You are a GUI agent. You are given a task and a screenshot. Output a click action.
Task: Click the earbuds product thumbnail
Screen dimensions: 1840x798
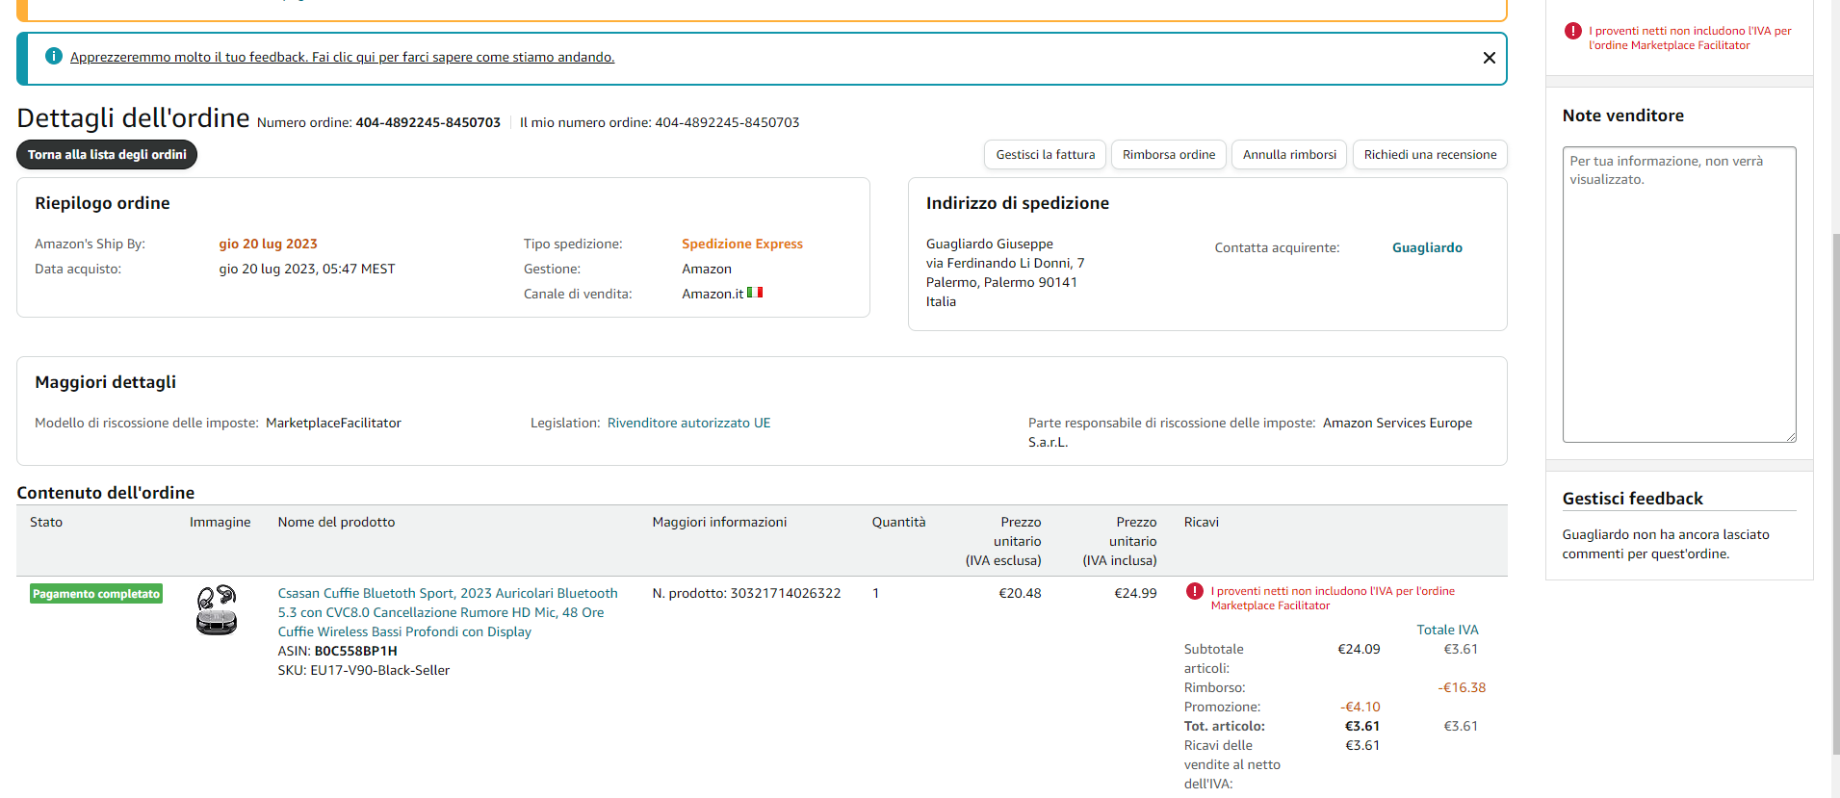[217, 610]
